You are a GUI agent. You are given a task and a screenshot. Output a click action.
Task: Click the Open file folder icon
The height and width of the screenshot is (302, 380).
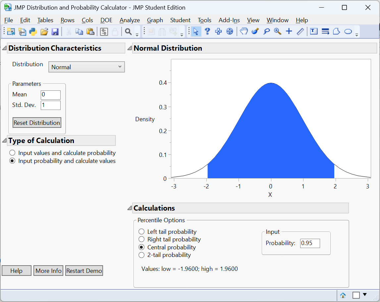tap(44, 31)
